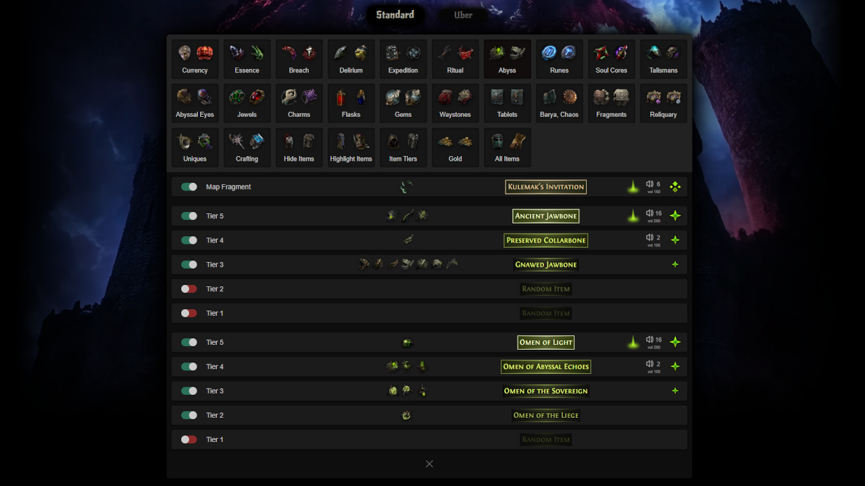Select the Jewels category tile

pos(247,103)
